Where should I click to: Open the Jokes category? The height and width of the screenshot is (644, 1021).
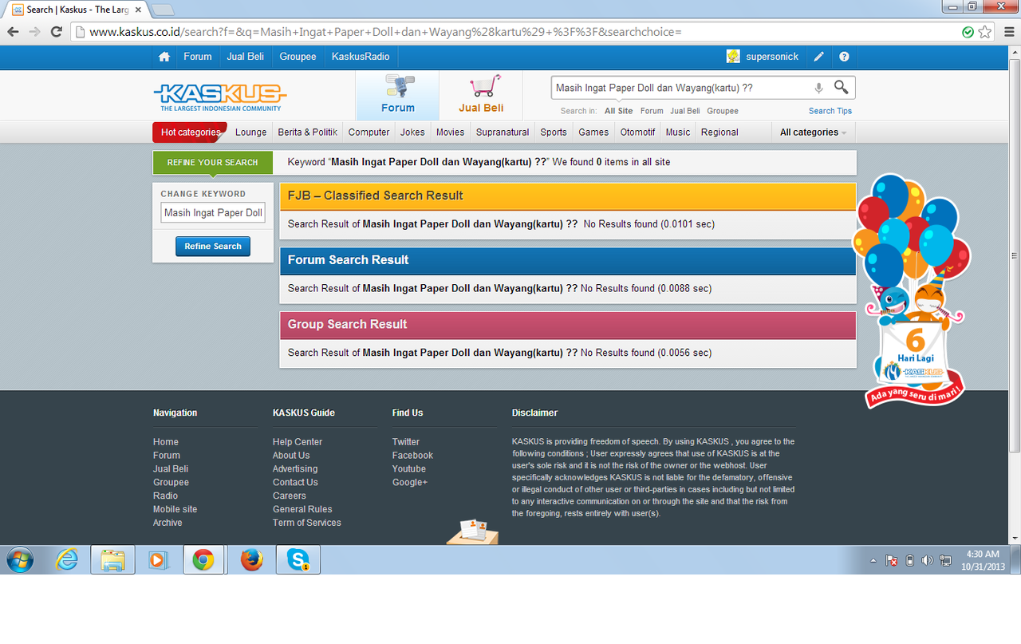coord(412,132)
